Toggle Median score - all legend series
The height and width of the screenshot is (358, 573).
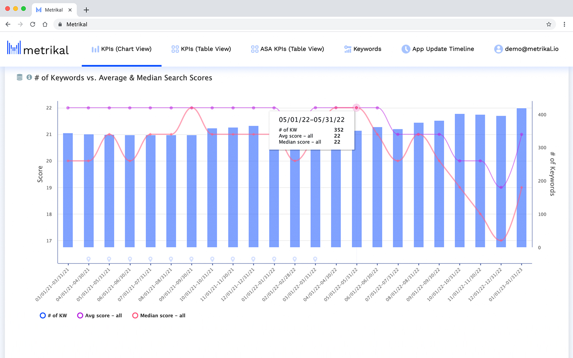(159, 315)
